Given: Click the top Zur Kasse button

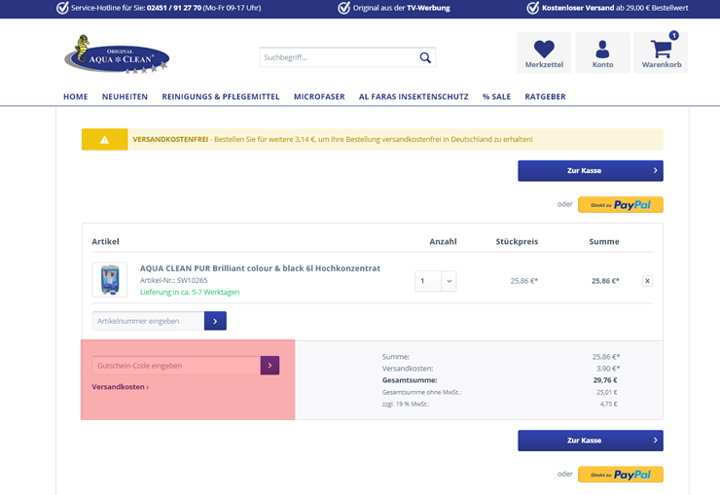Looking at the screenshot, I should [591, 170].
